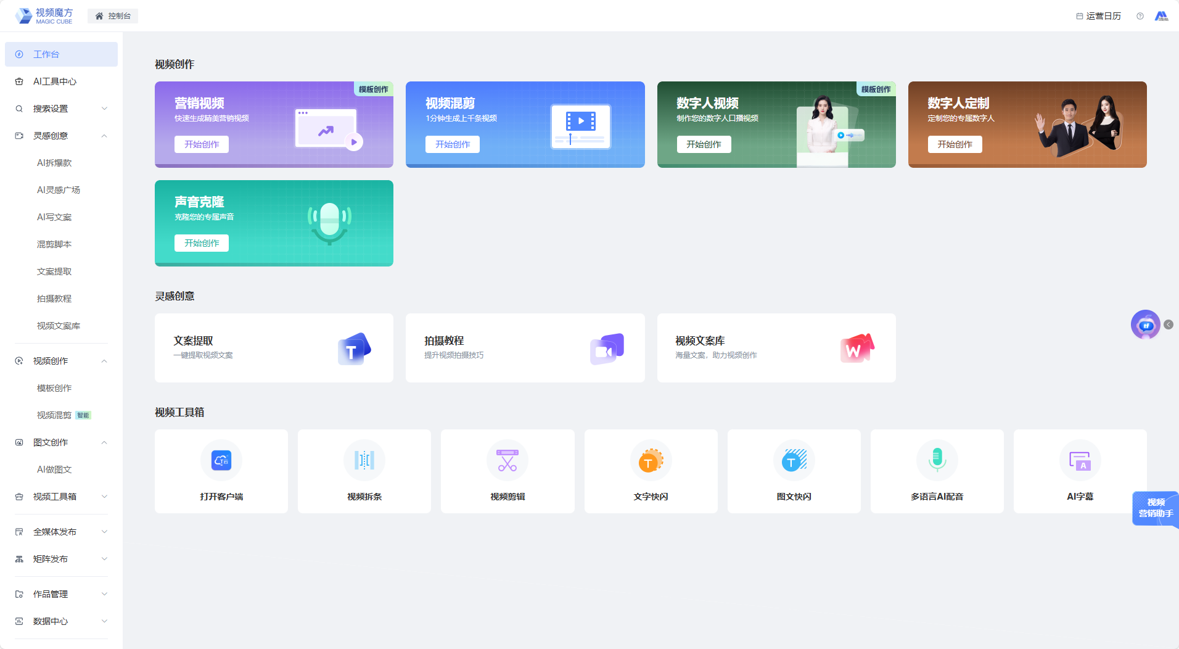The image size is (1179, 649).
Task: Click 开始创作 on 声音克隆 card
Action: 202,243
